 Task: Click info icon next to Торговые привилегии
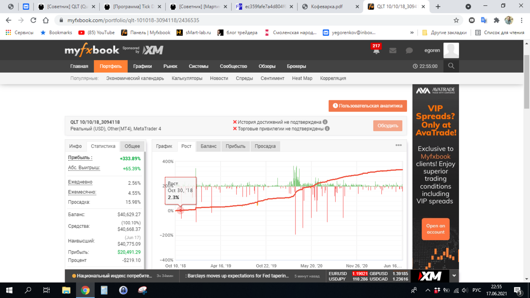[x=327, y=129]
